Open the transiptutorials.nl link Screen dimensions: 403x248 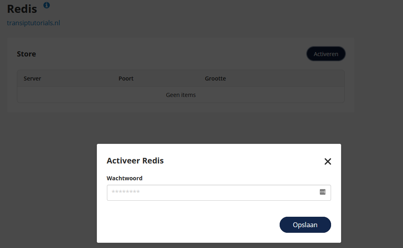(x=33, y=23)
